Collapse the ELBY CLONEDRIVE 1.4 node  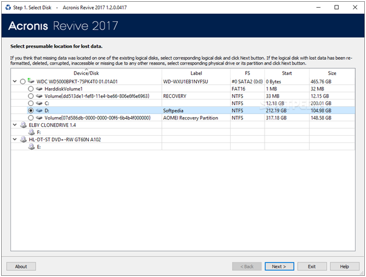pos(14,125)
